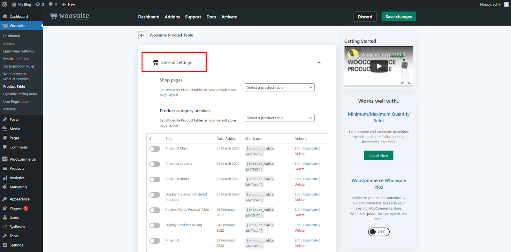511x252 pixels.
Task: Open WooCommerce Wholesale PRO link
Action: point(379,184)
